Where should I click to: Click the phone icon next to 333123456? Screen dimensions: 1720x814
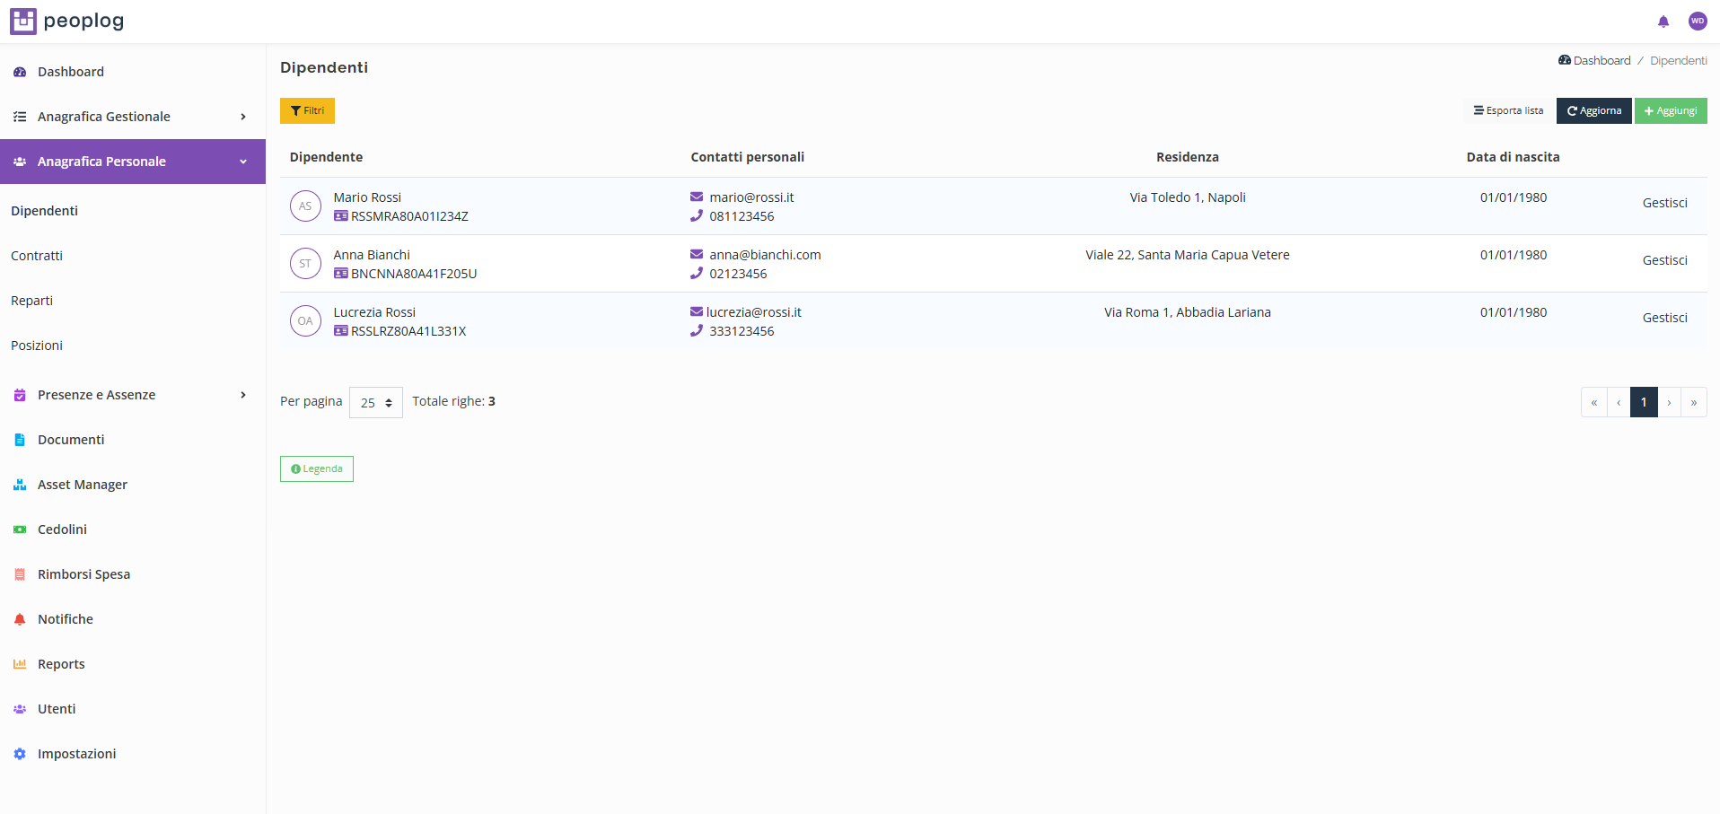pos(697,331)
